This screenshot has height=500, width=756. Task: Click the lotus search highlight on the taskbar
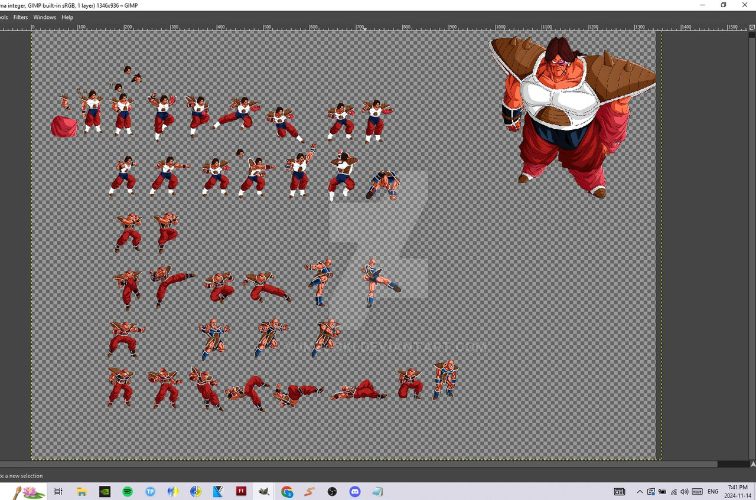click(x=29, y=491)
